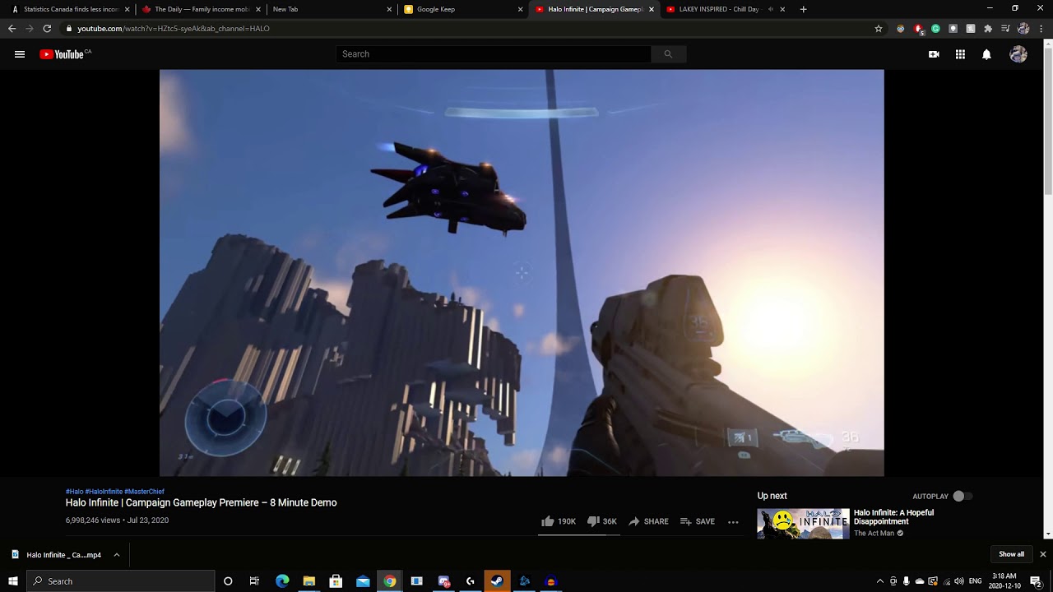
Task: Open the Mail app from the taskbar
Action: point(363,581)
